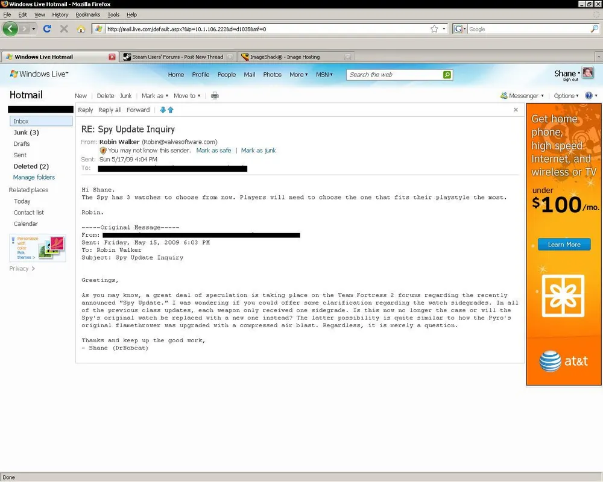Click the print message icon
603x482 pixels.
pos(215,96)
